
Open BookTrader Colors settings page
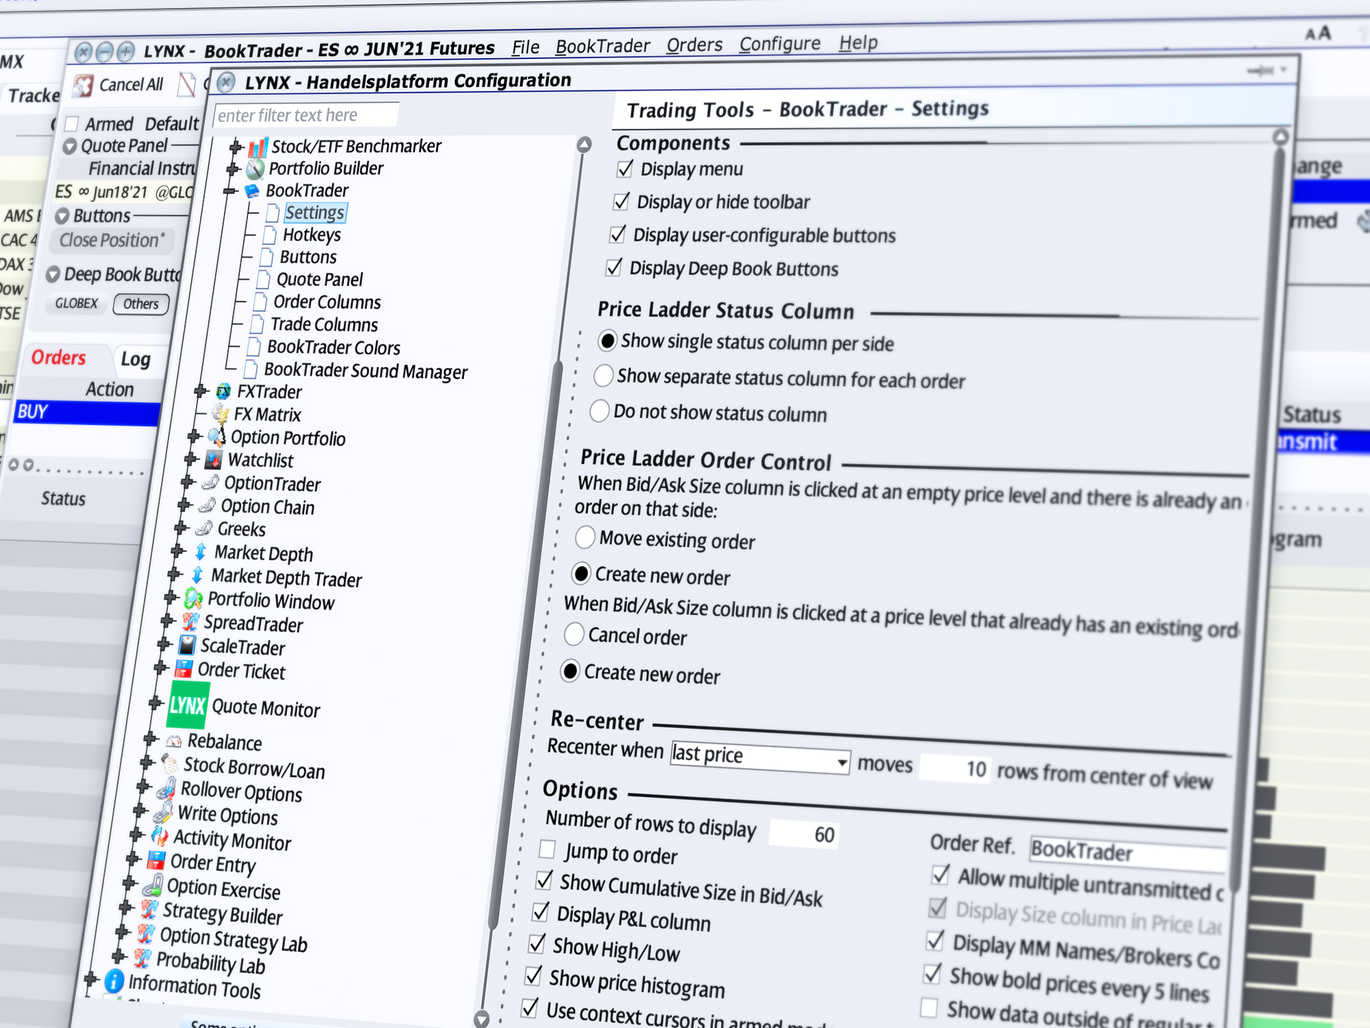334,347
